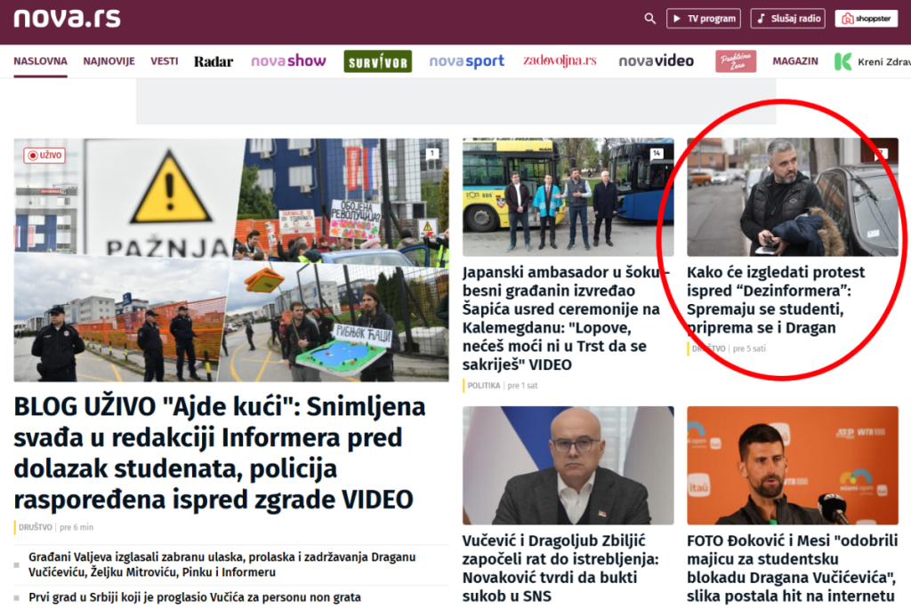
Task: Read the Japanski ambasador u šoku article
Action: click(562, 318)
